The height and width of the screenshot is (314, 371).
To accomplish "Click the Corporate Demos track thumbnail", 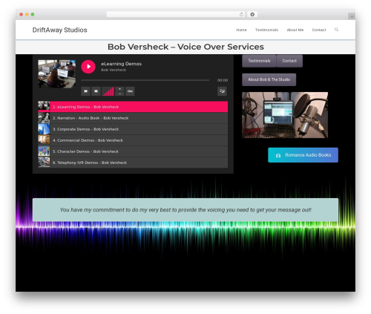I will coord(44,129).
